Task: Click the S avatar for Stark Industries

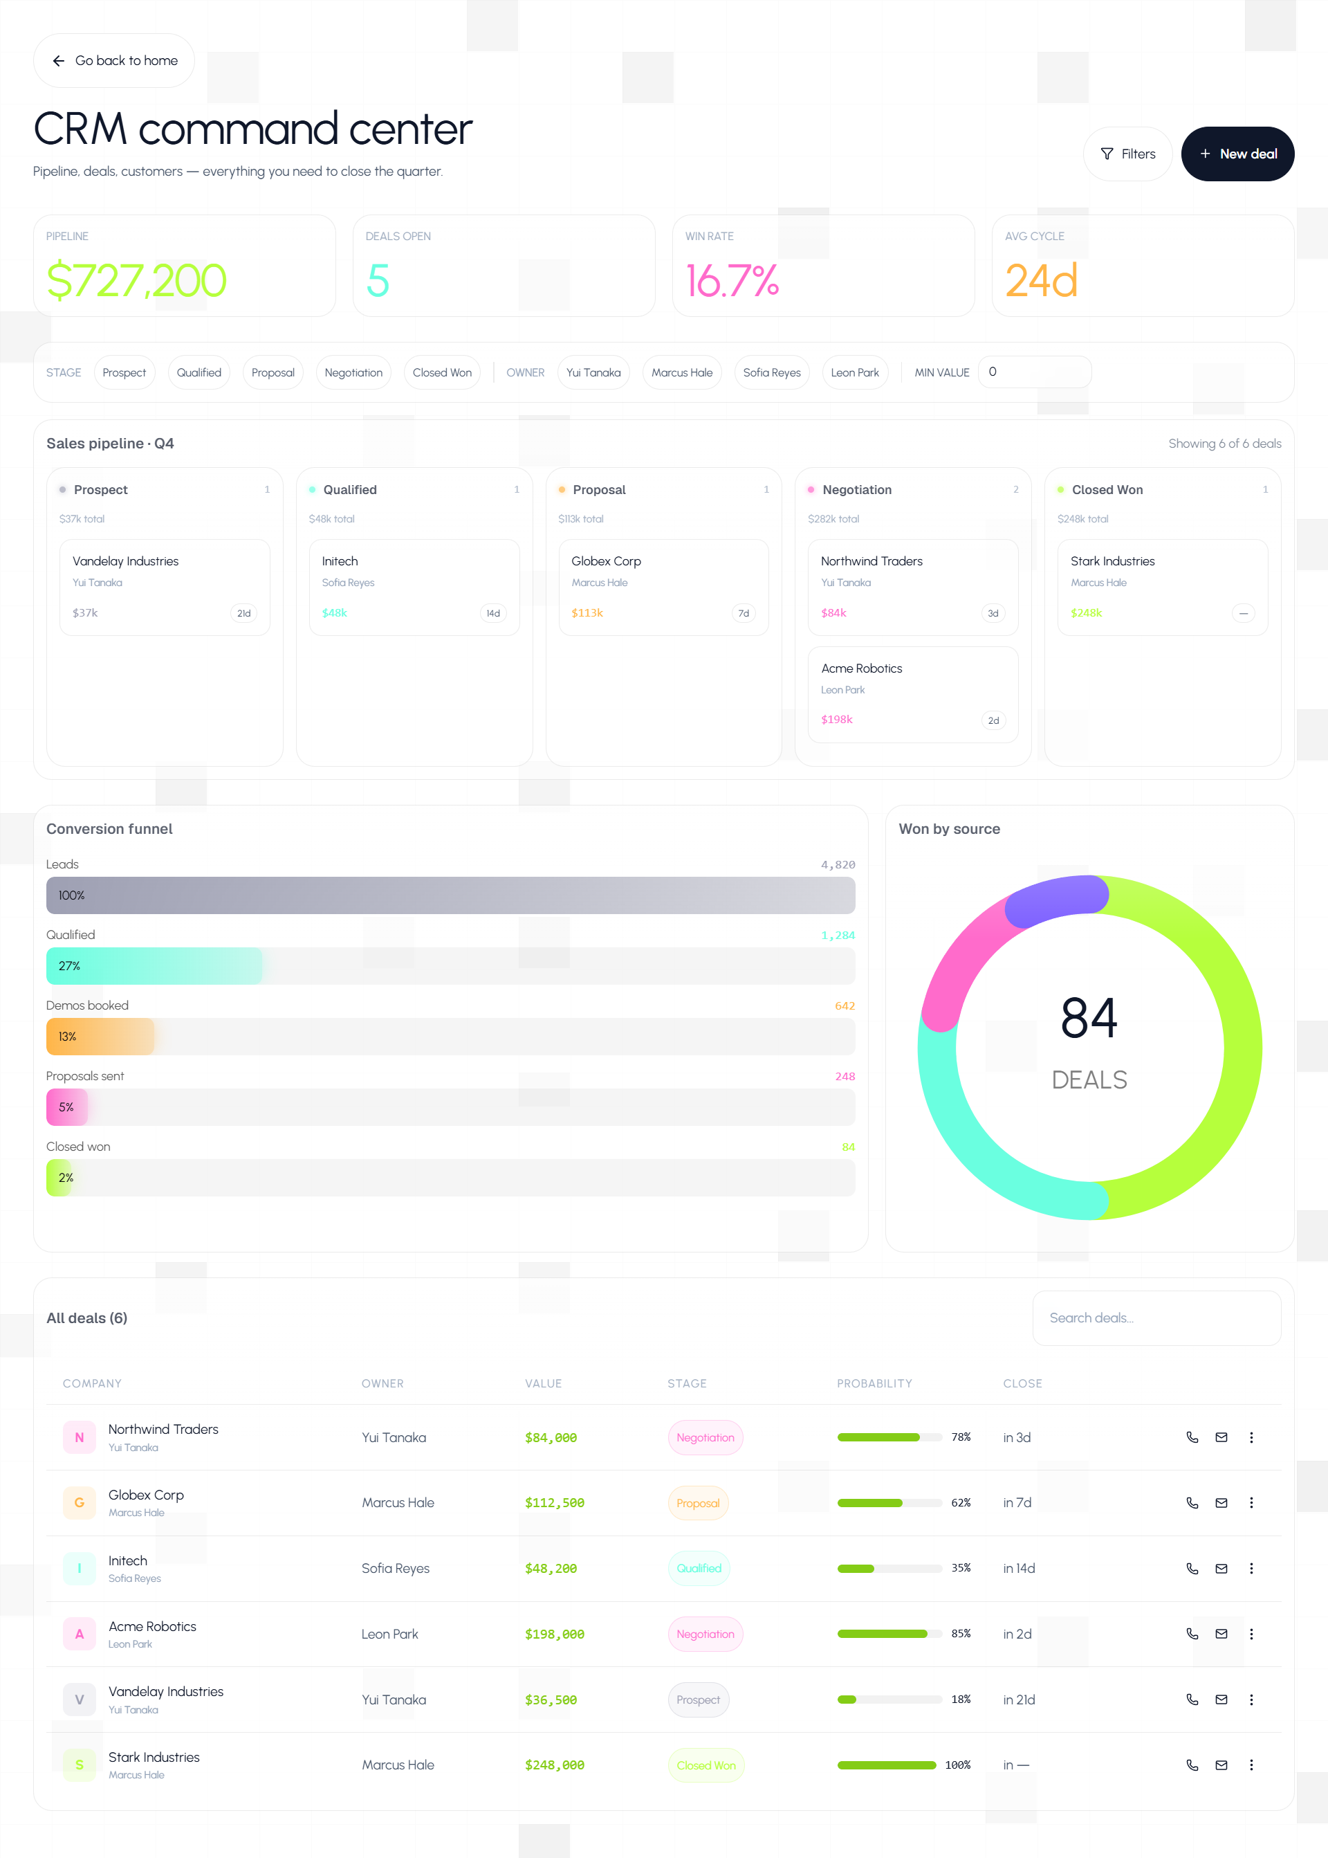Action: [x=80, y=1765]
